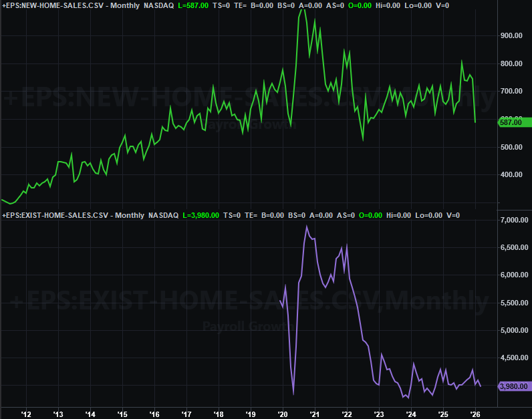The height and width of the screenshot is (419, 532).
Task: Click the 400.00 price axis label
Action: click(x=514, y=175)
